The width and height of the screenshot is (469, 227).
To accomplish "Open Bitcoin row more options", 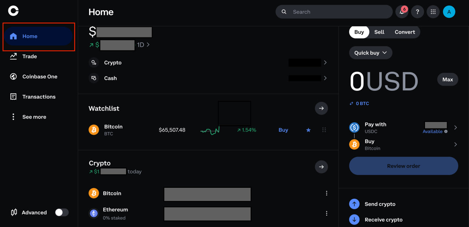I will 326,193.
